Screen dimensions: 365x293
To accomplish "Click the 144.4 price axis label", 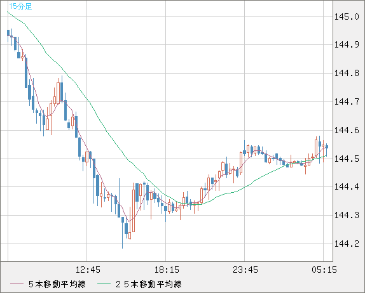I will point(347,186).
